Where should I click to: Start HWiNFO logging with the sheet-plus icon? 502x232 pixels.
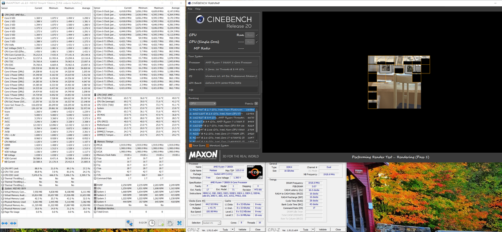click(161, 223)
